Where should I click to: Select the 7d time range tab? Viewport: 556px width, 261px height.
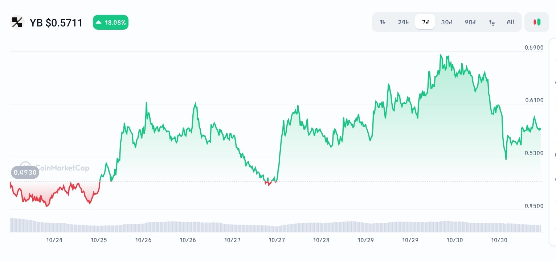pyautogui.click(x=425, y=22)
